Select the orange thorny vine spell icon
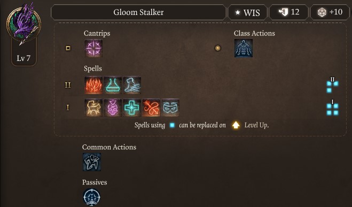This screenshot has width=352, height=207. click(151, 108)
